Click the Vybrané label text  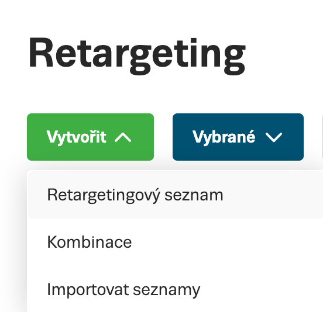pos(224,137)
